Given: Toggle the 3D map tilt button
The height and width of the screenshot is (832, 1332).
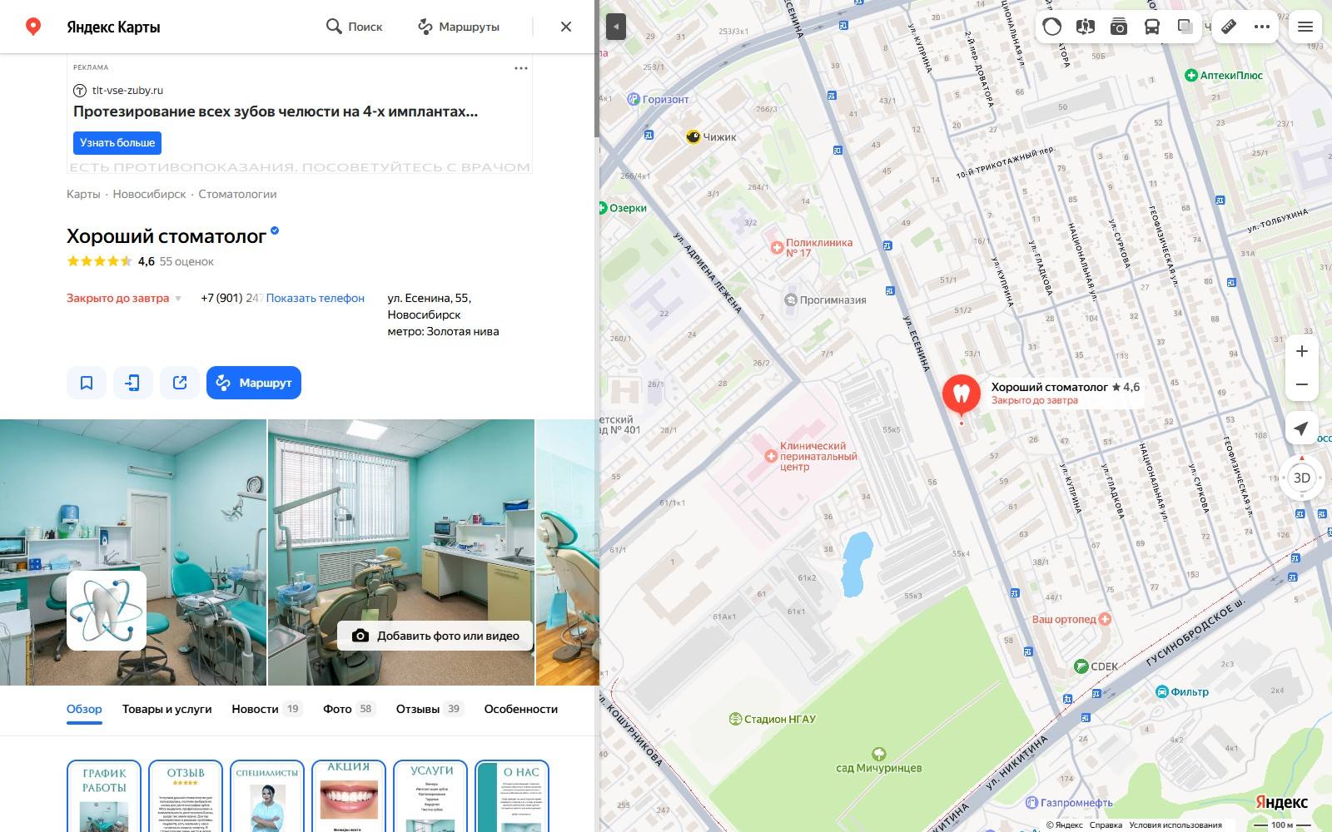Looking at the screenshot, I should (1302, 478).
